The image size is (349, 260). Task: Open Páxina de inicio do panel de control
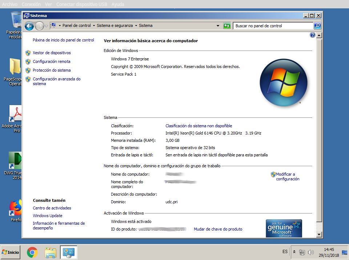(x=63, y=40)
